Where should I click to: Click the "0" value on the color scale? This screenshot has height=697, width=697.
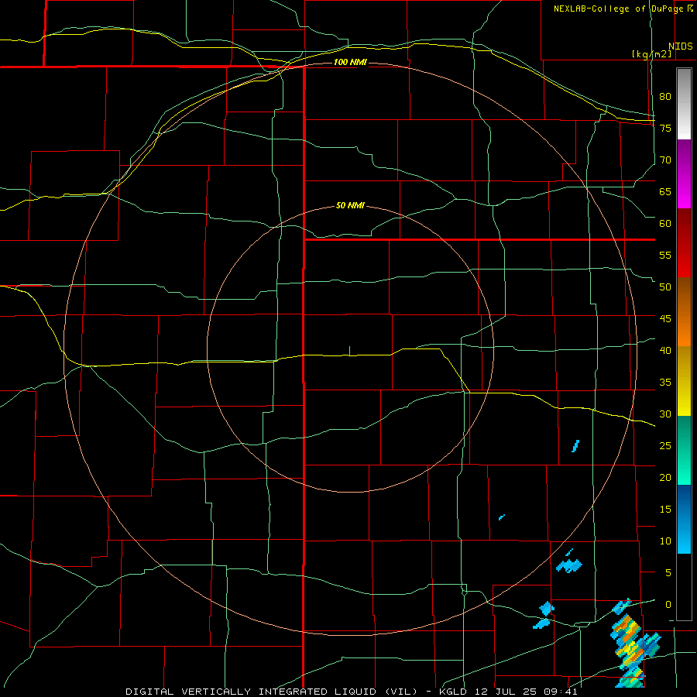668,605
